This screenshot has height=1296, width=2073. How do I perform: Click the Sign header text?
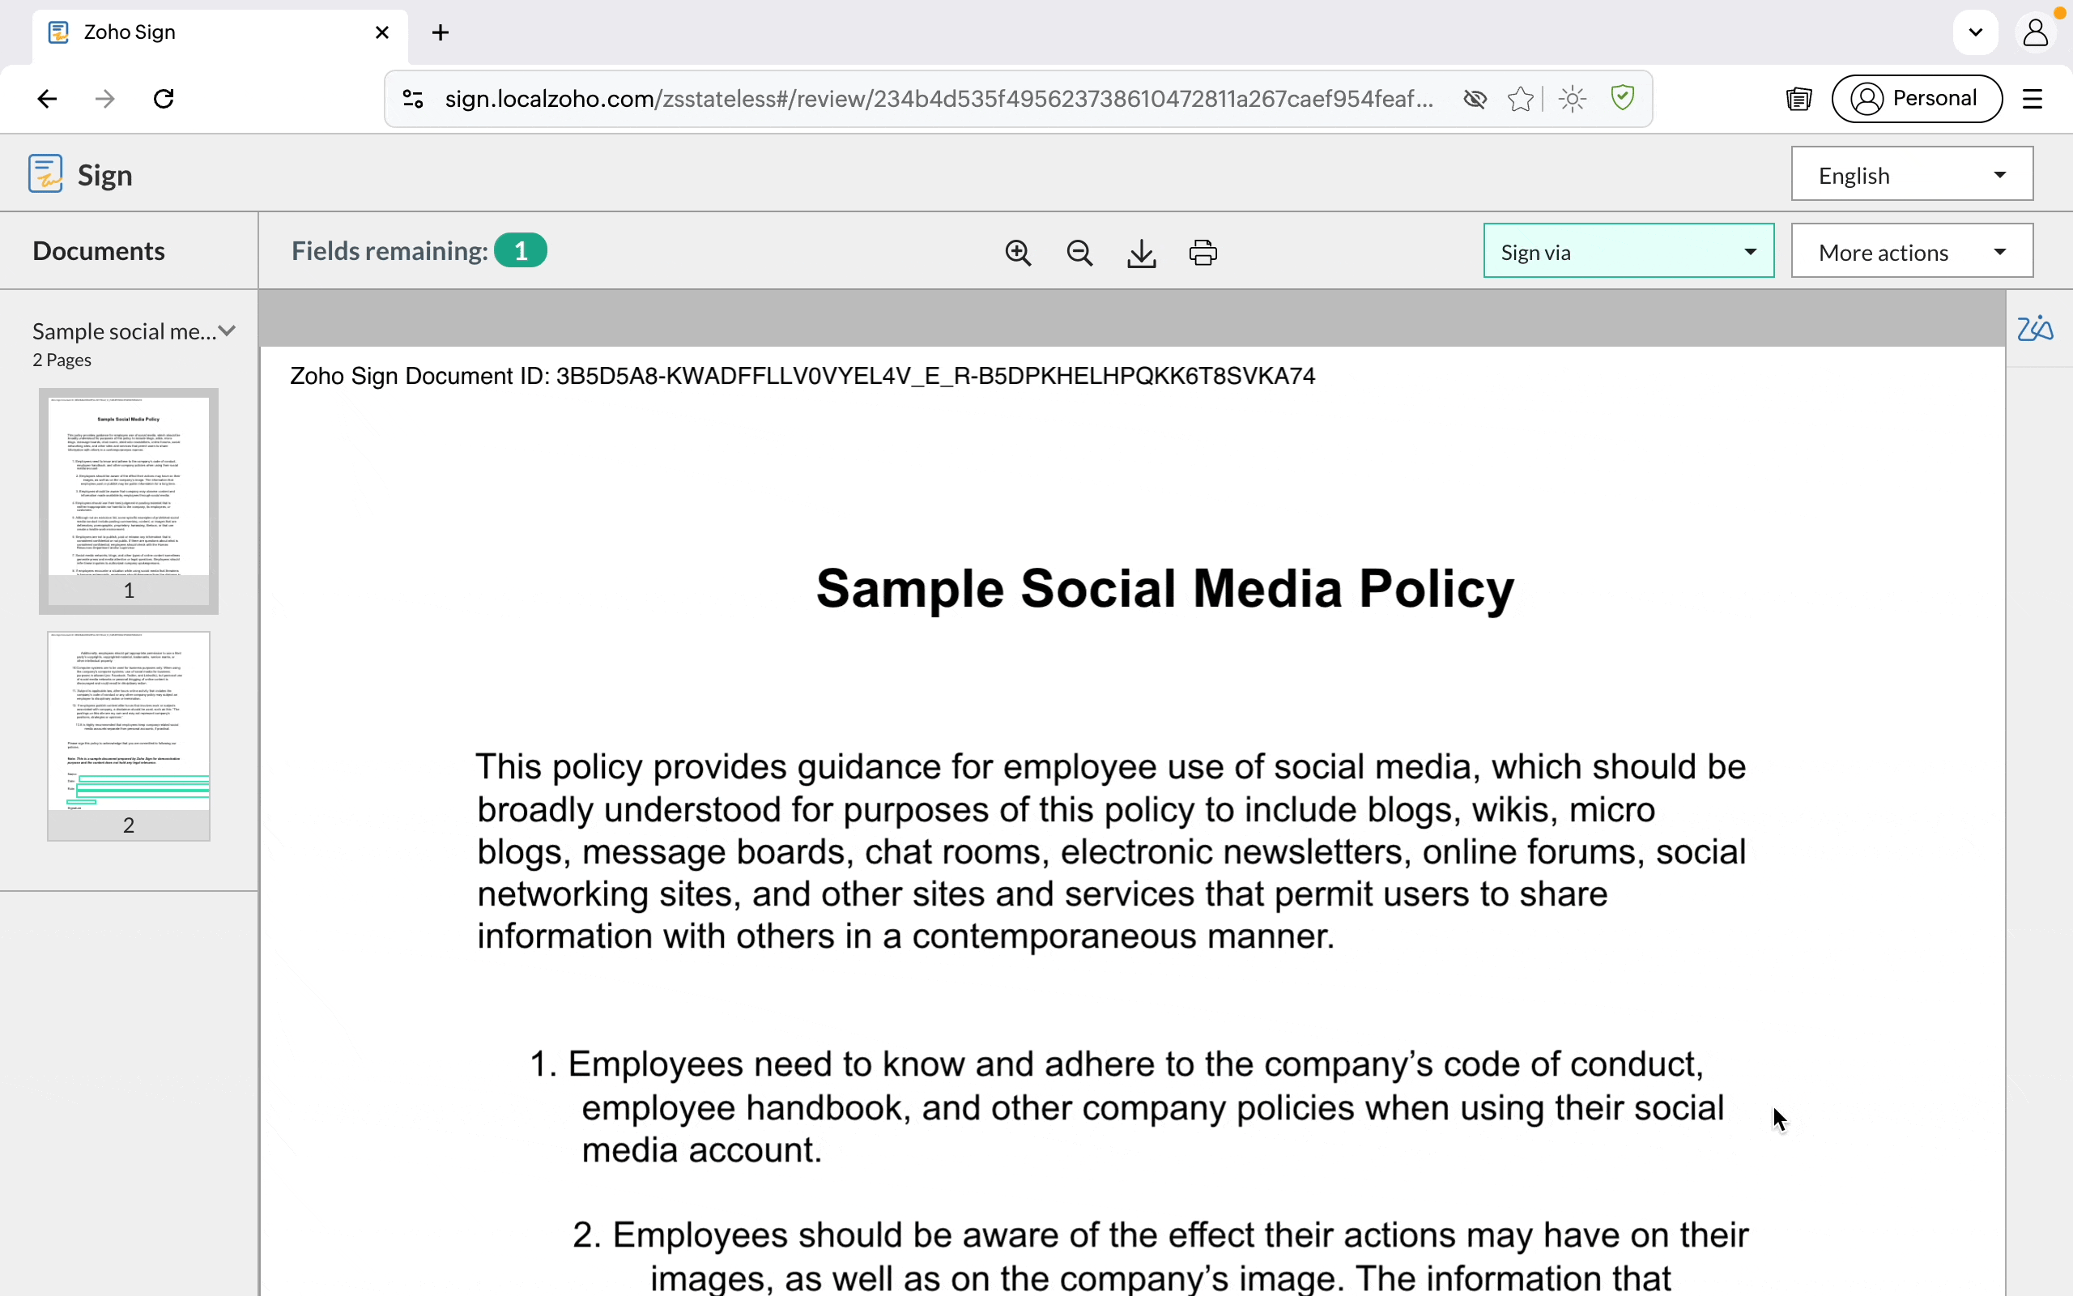[104, 175]
